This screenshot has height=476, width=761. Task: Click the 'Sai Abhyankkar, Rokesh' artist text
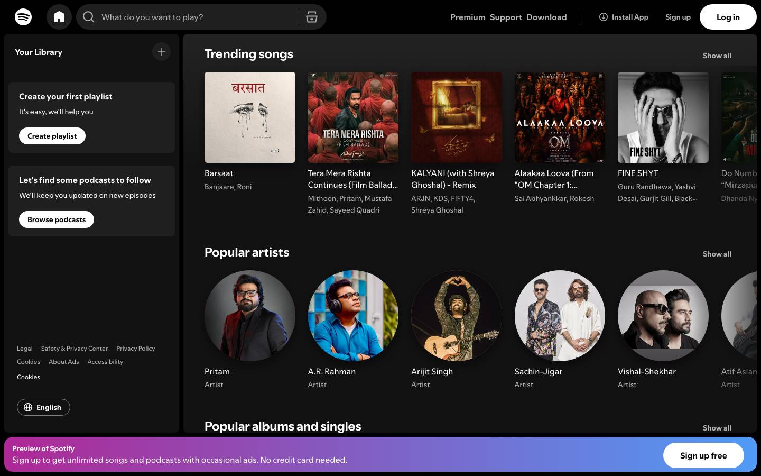point(554,198)
